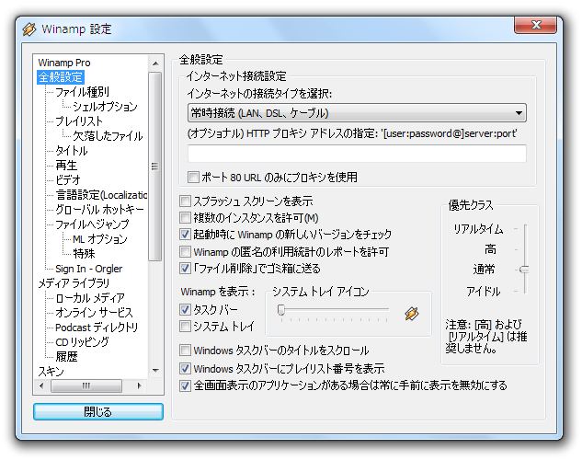This screenshot has height=460, width=582.
Task: Select プレイリスト in the settings tree
Action: [x=79, y=121]
